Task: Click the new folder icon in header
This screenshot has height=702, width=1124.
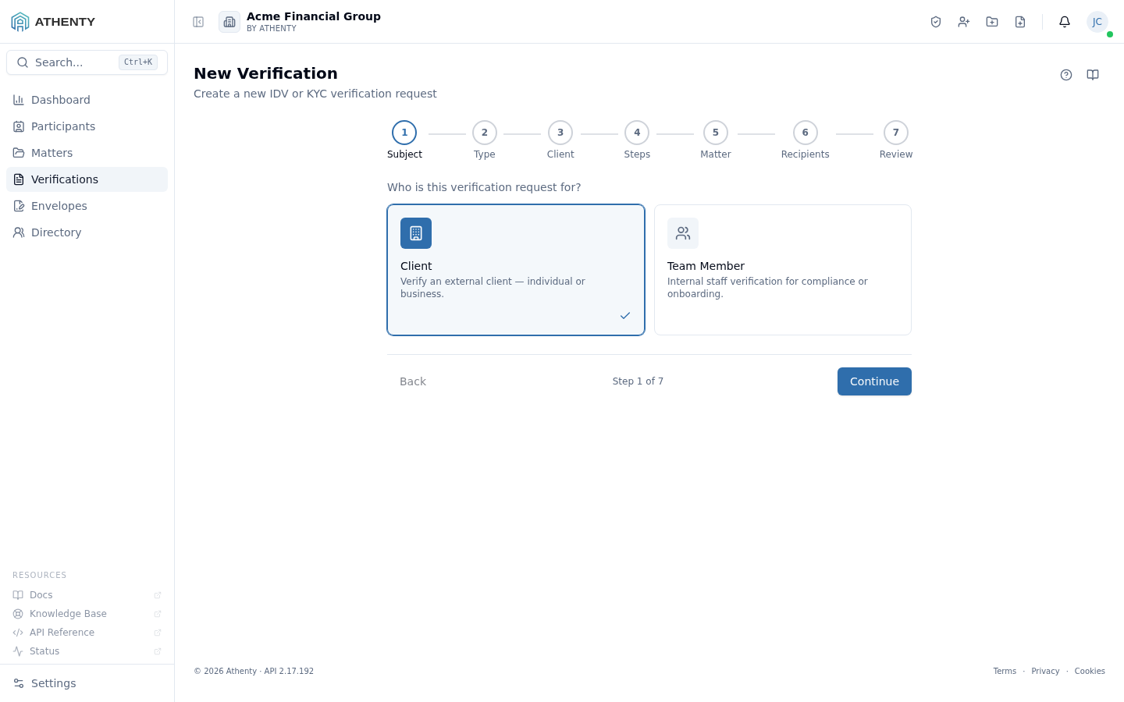Action: point(992,22)
